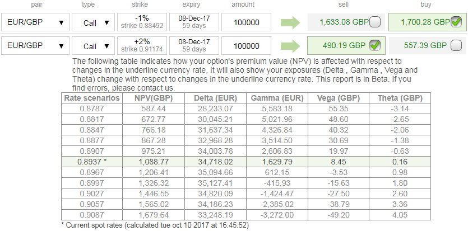Uncheck the 490.19 GBP sell checkbox
468x231 pixels.
[374, 45]
